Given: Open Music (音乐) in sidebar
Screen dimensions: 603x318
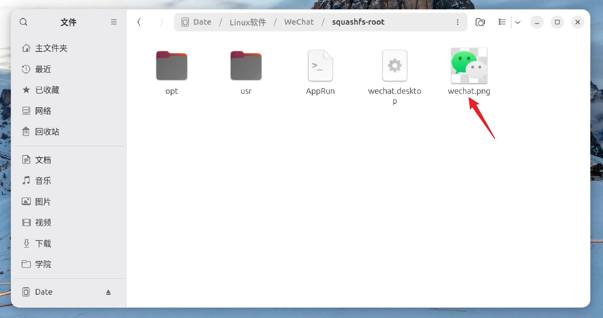Looking at the screenshot, I should click(x=69, y=181).
